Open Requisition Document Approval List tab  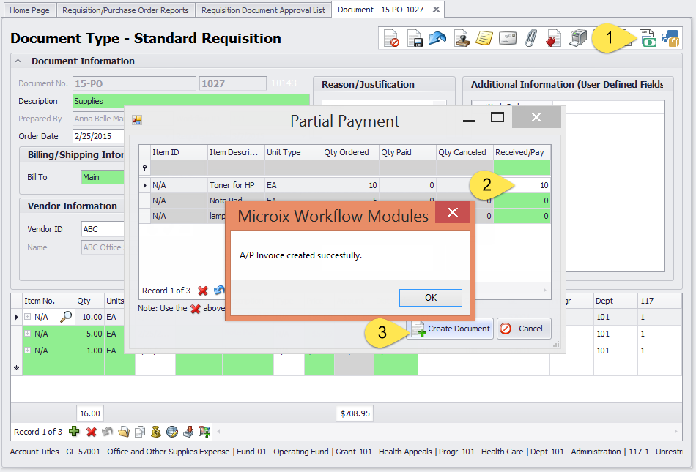(263, 10)
